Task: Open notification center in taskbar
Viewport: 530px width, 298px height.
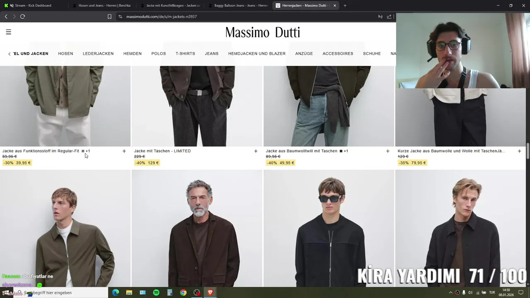Action: pyautogui.click(x=521, y=293)
